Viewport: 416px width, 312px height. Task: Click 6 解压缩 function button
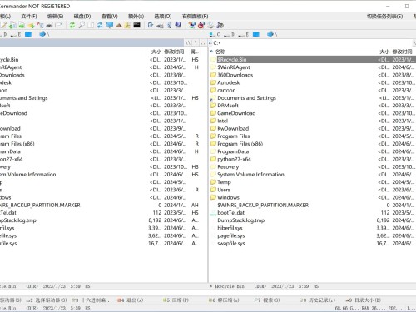(x=224, y=300)
